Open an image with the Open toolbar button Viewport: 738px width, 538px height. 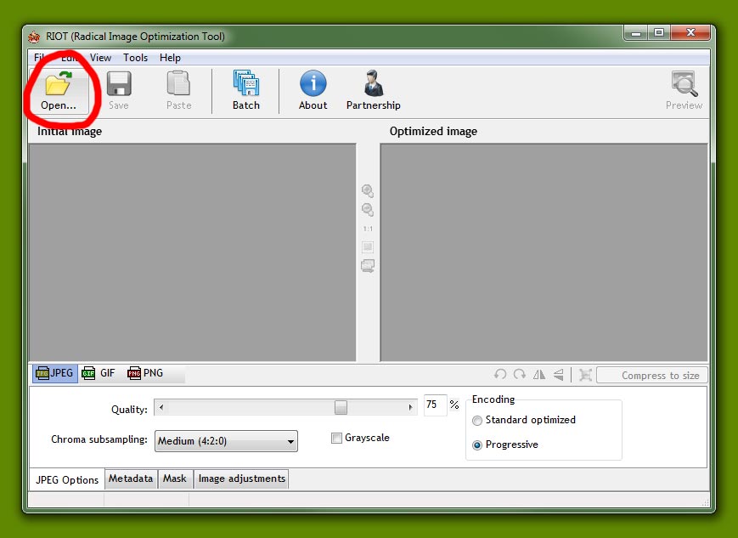pos(59,90)
